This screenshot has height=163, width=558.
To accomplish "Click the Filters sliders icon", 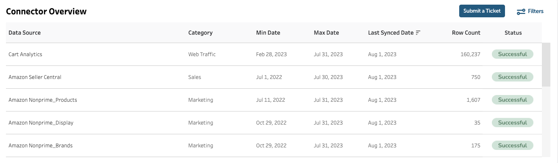I will [521, 11].
